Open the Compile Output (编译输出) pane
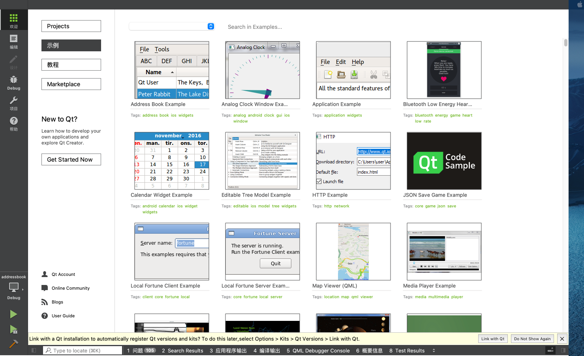The image size is (584, 356). [267, 350]
